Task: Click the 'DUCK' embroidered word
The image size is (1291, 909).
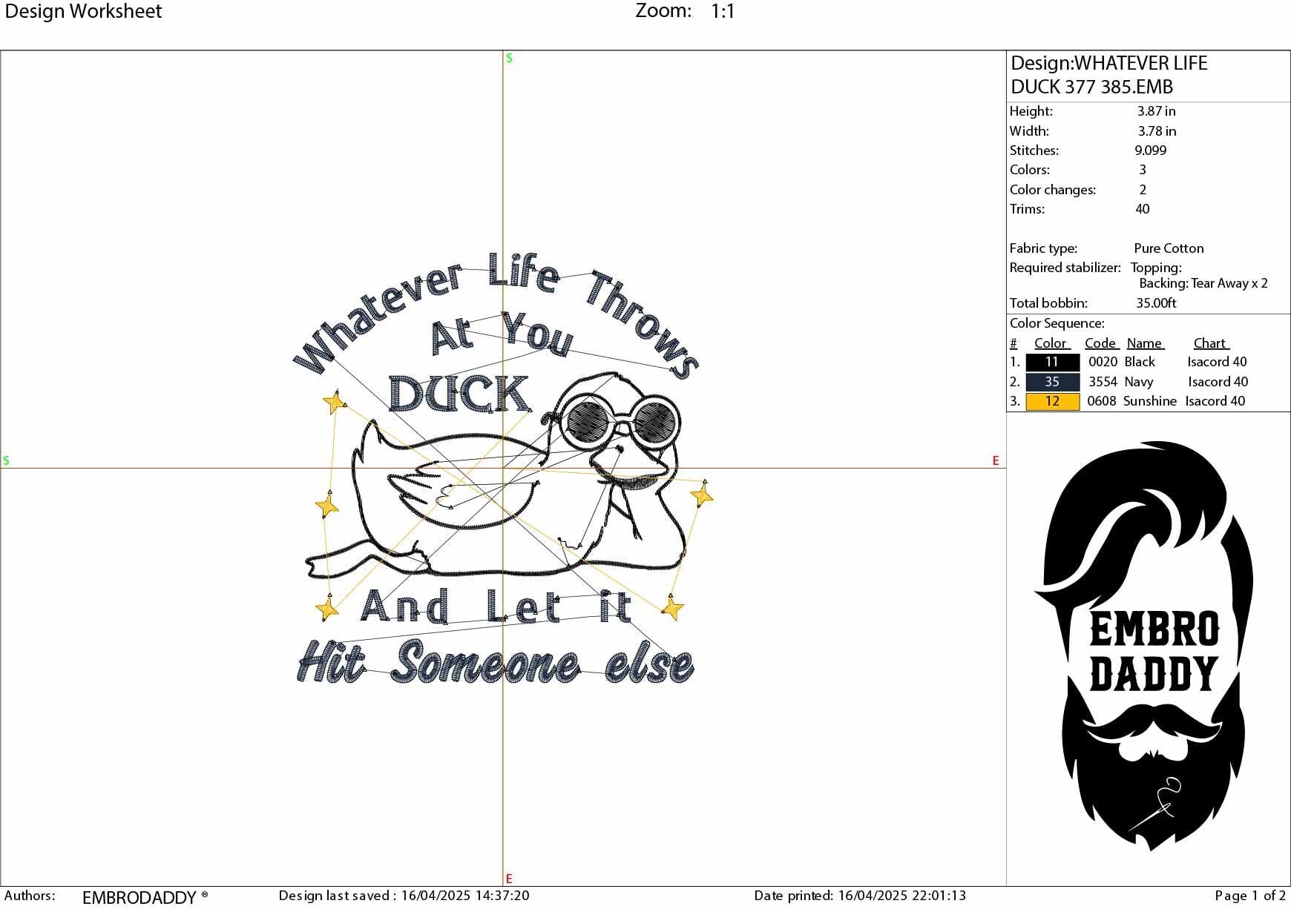Action: 460,394
